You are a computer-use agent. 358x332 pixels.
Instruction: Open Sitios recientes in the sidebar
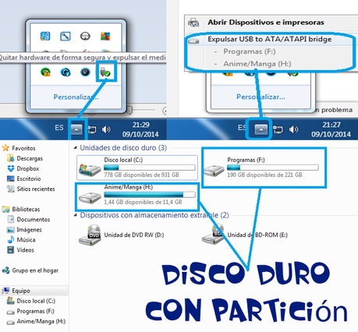point(31,189)
